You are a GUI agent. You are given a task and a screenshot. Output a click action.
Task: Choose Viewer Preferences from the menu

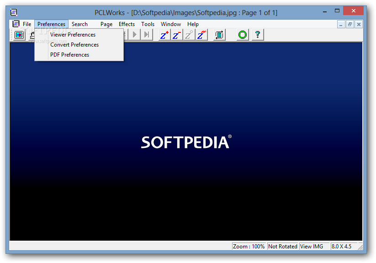pyautogui.click(x=79, y=35)
